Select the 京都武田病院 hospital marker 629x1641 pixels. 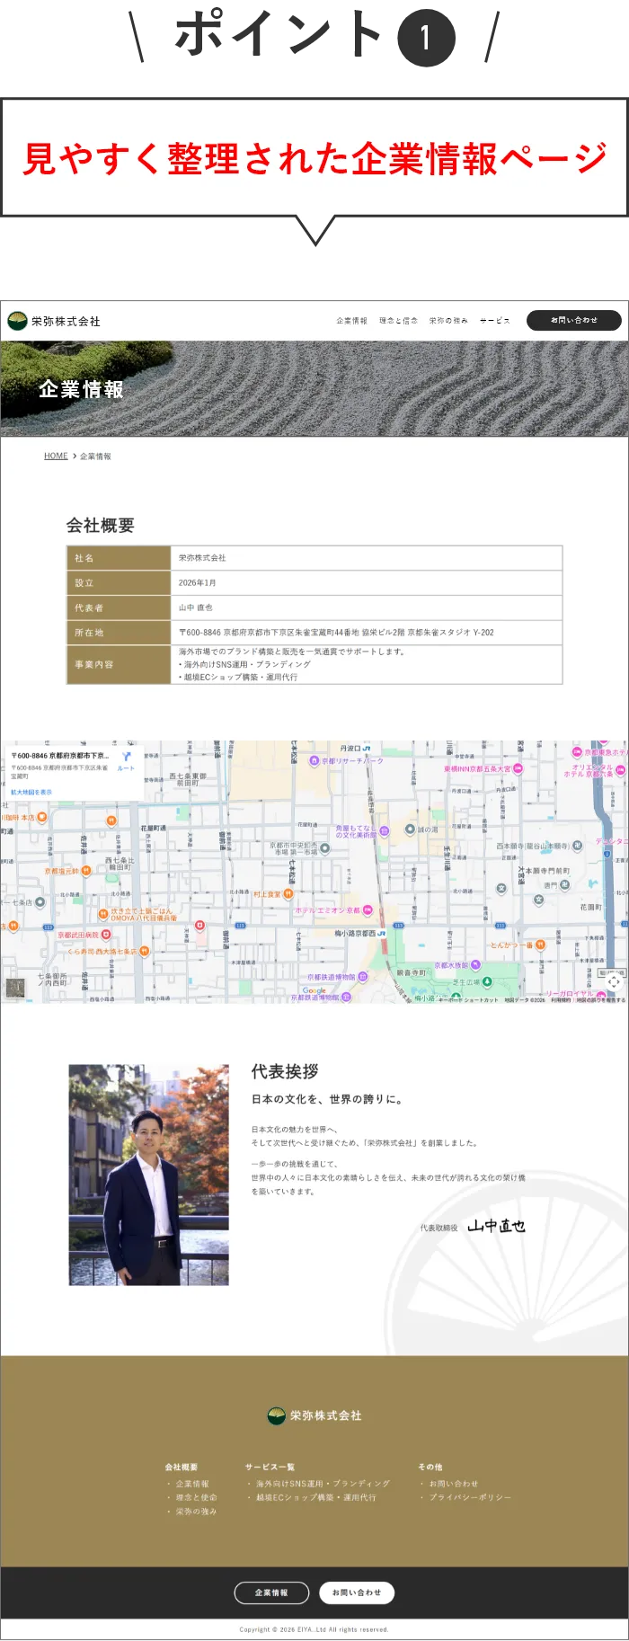point(106,935)
